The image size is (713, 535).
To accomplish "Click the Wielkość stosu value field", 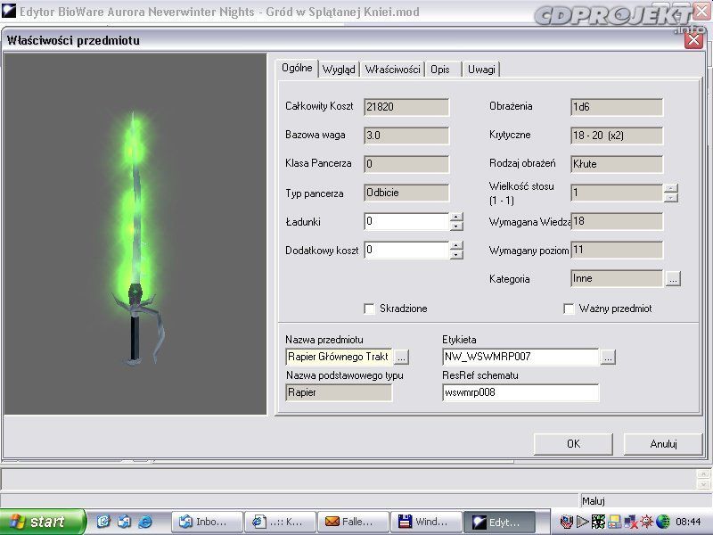I will pos(617,193).
